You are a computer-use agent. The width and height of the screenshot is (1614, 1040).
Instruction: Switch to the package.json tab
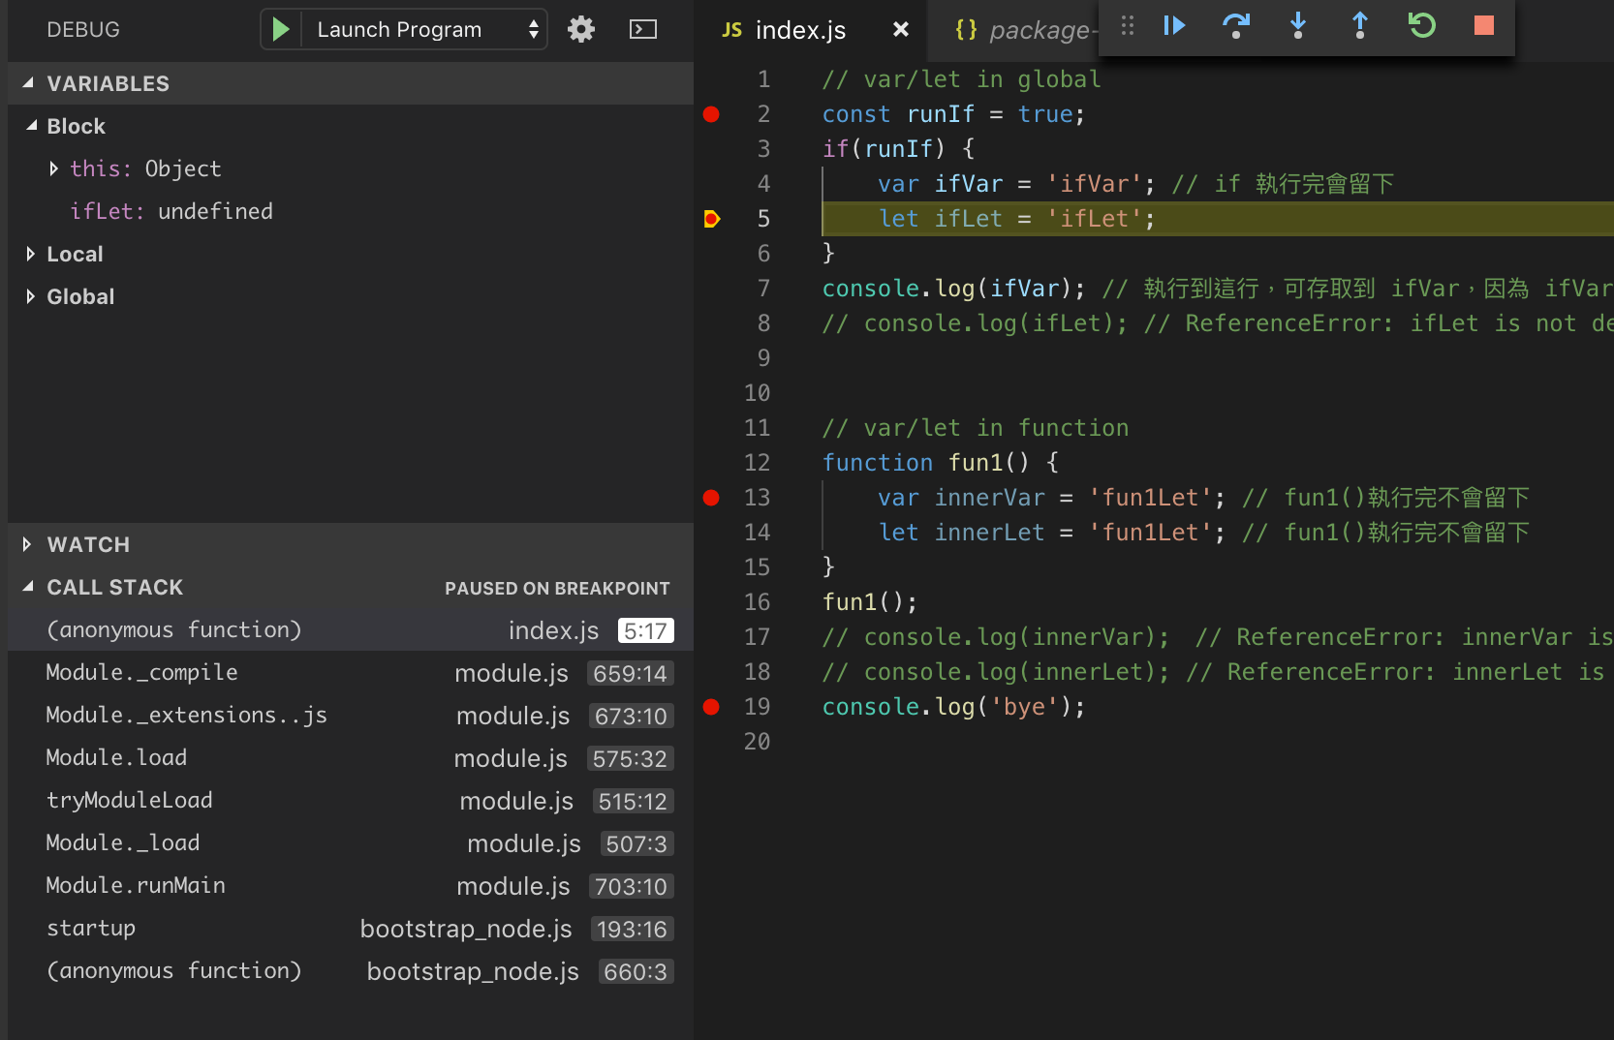tap(1023, 30)
